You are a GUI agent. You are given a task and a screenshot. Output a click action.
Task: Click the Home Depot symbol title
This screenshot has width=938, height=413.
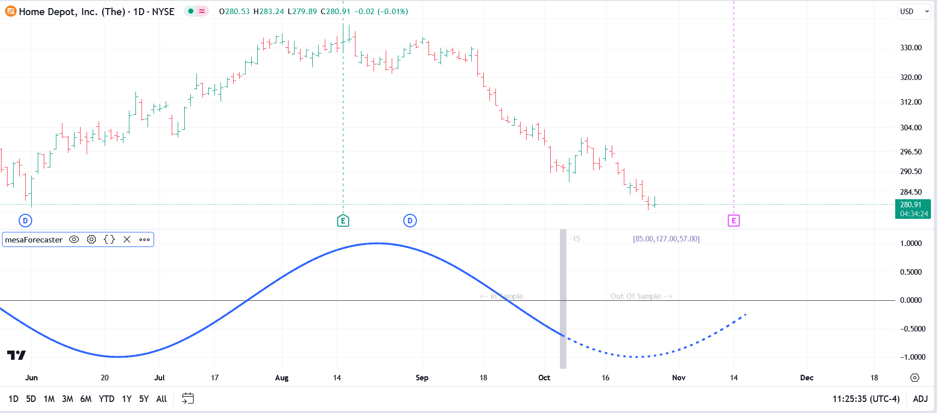pos(97,11)
